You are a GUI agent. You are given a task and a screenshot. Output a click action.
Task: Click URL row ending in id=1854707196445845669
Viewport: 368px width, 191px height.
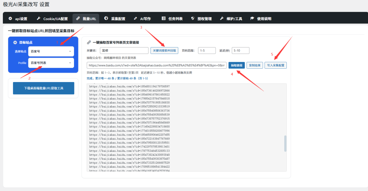pos(129,123)
